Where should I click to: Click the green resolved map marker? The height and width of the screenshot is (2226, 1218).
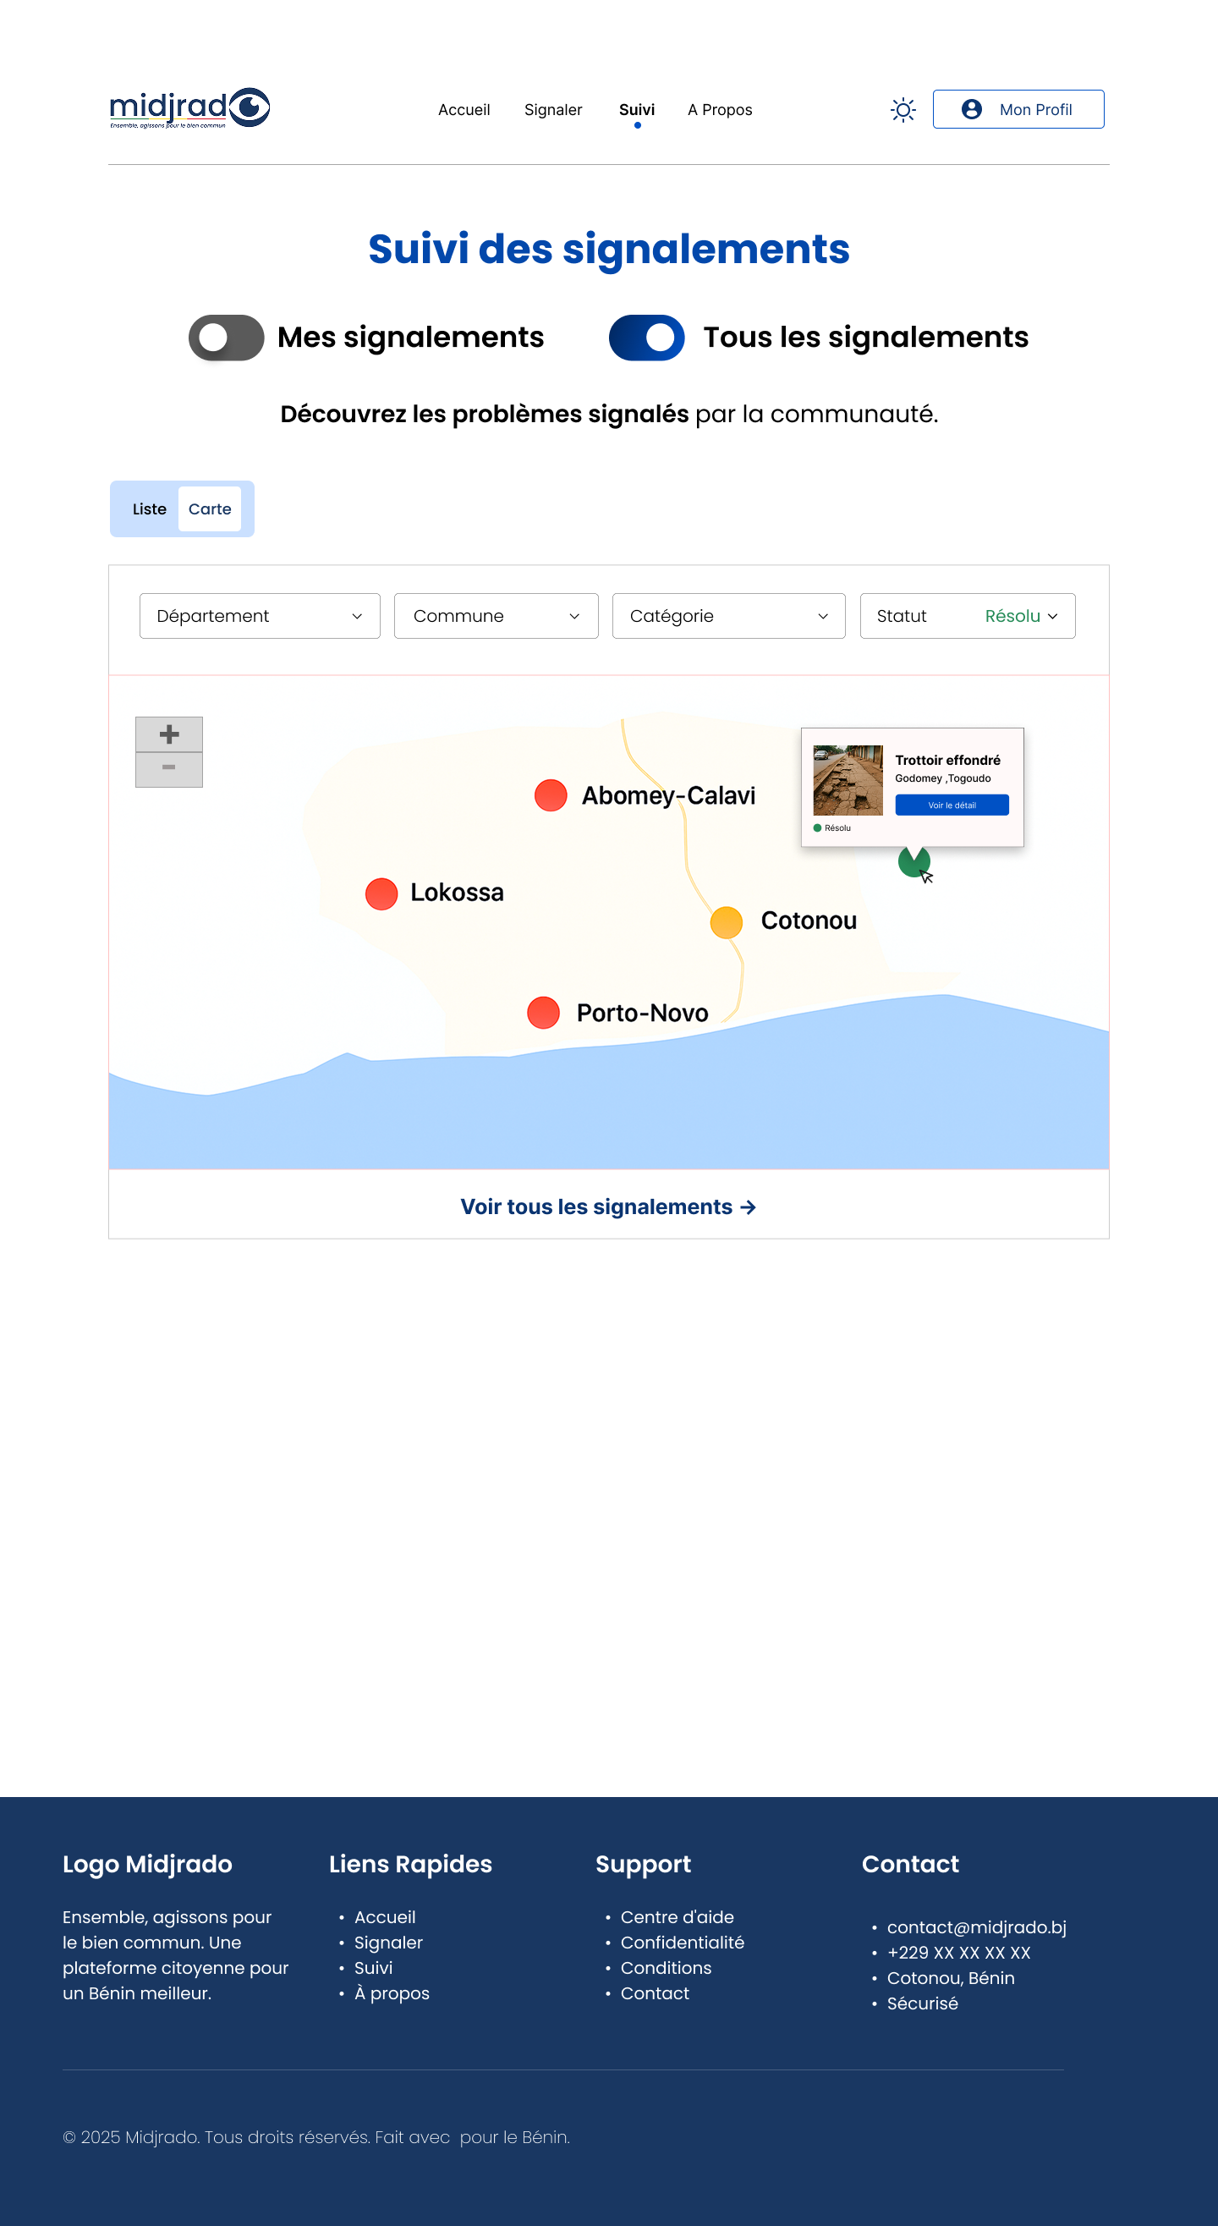tap(913, 860)
